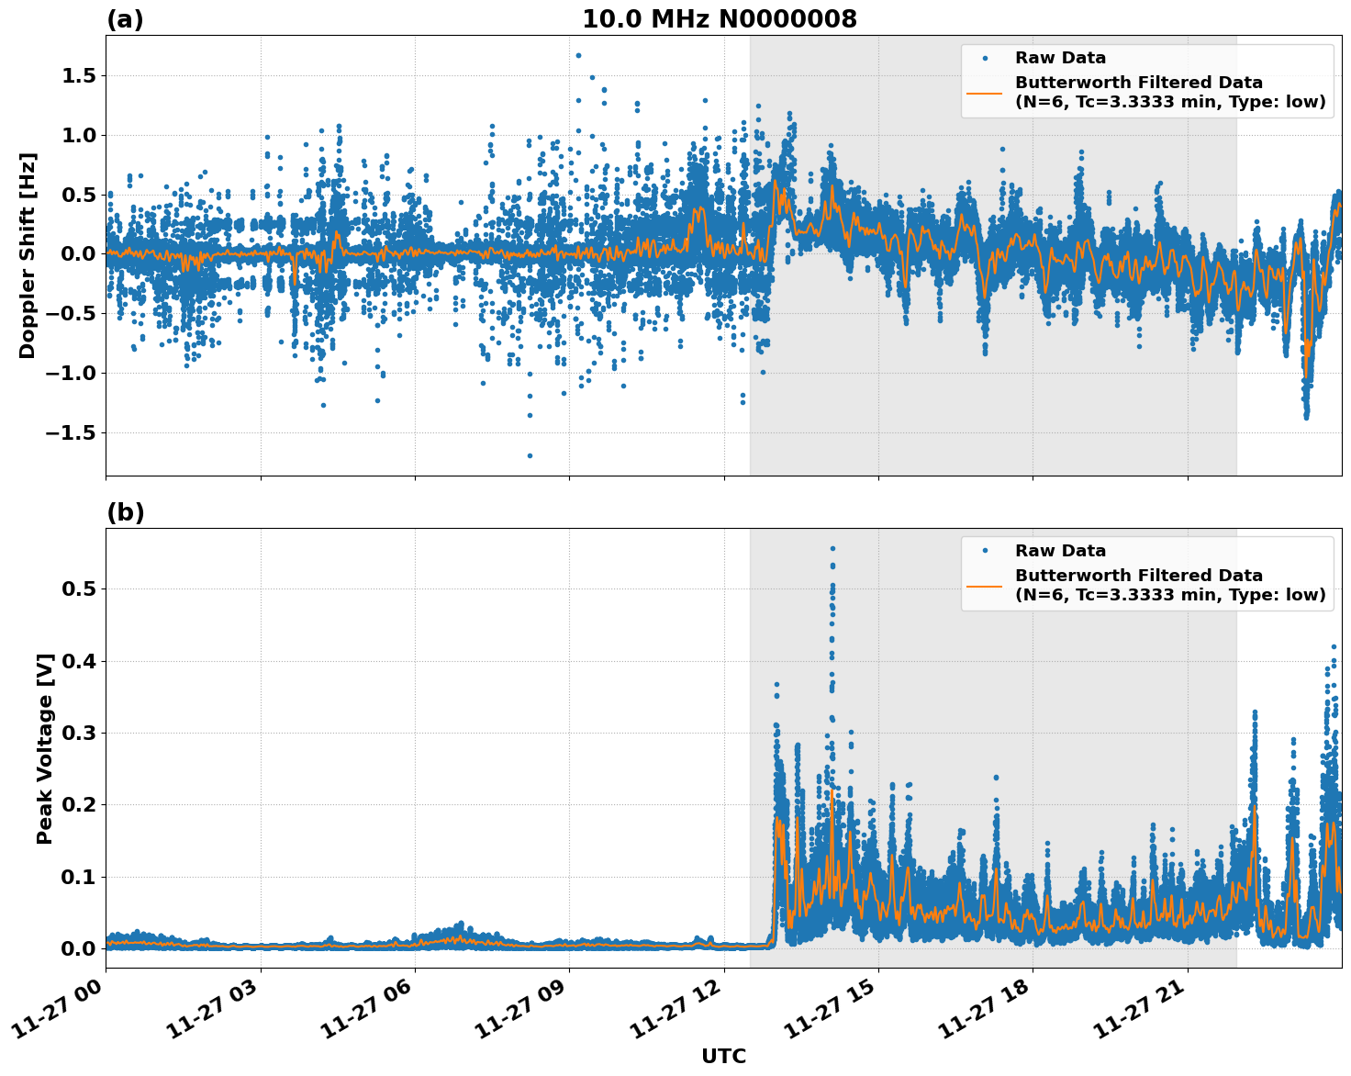Click the '1.5' tick on the Doppler Shift axis
This screenshot has width=1351, height=1076.
point(79,75)
